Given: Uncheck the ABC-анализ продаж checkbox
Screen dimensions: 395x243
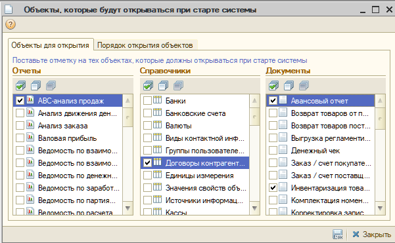Looking at the screenshot, I should (x=20, y=101).
